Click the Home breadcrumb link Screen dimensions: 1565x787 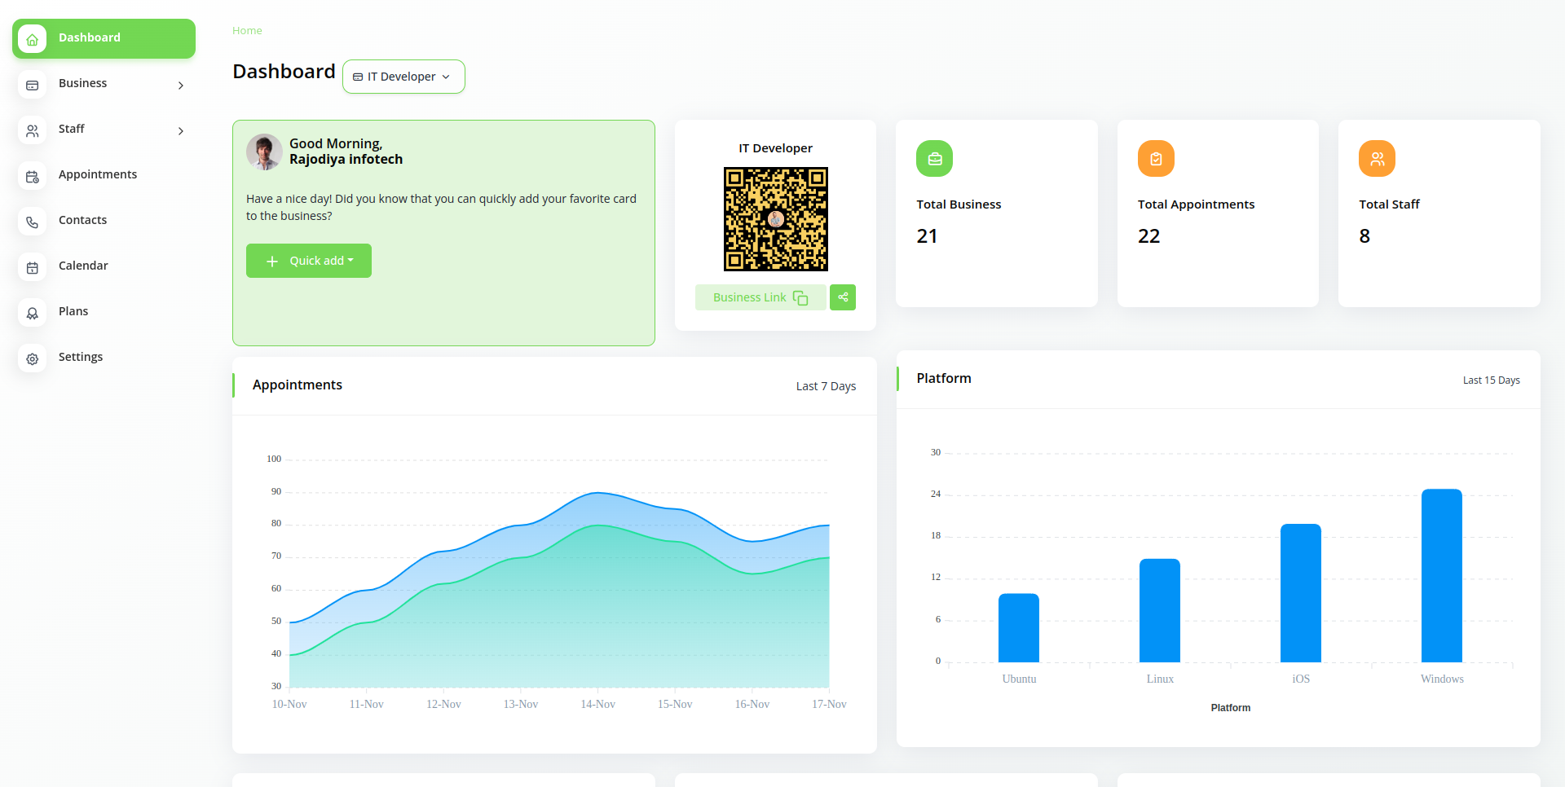pyautogui.click(x=247, y=31)
